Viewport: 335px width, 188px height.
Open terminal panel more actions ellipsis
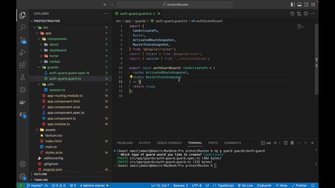(299, 143)
